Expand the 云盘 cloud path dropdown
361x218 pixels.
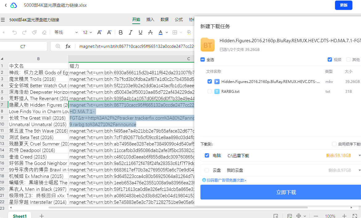359,171
